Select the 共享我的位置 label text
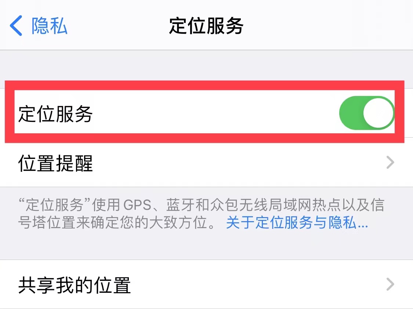This screenshot has height=309, width=413. click(74, 285)
